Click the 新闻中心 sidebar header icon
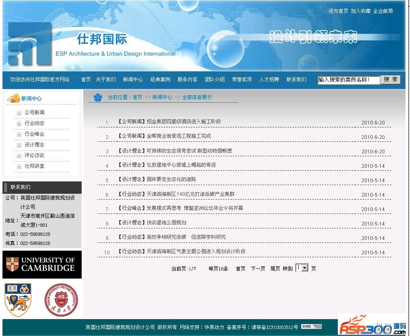This screenshot has height=336, width=410. pos(13,98)
